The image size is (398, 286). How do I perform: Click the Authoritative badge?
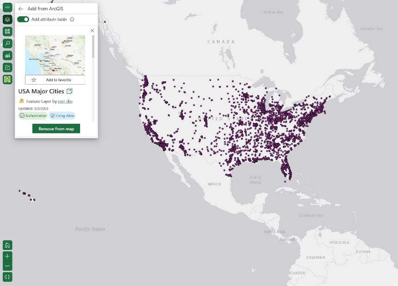point(33,116)
